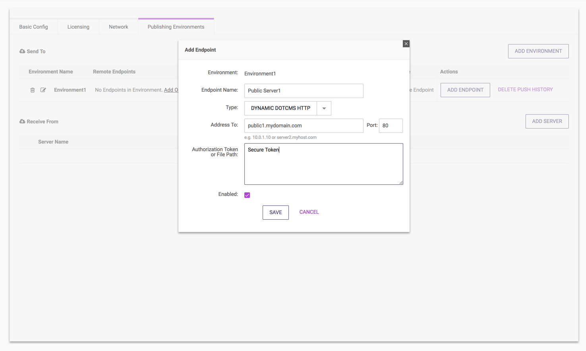Image resolution: width=586 pixels, height=351 pixels.
Task: Switch to the Basic Config tab
Action: click(x=33, y=27)
